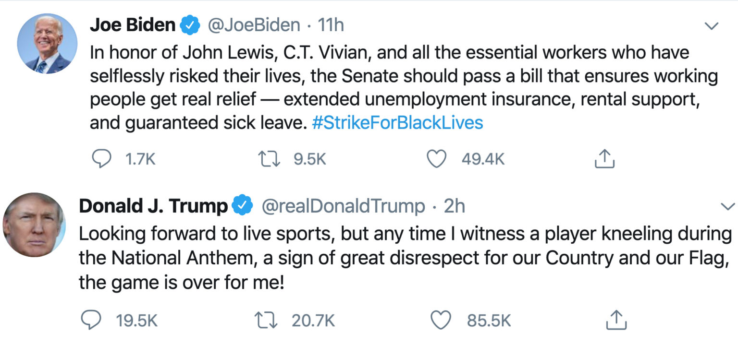Open the Joe Biden tweet options chevron
Viewport: 738px width, 344px height.
click(711, 26)
